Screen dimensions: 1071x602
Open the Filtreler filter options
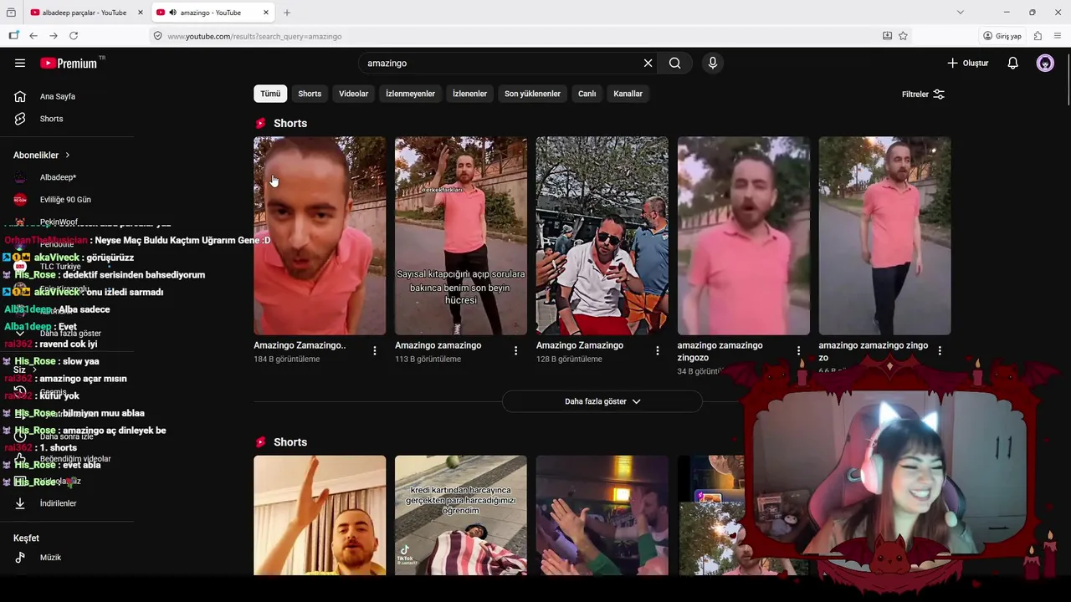coord(923,94)
